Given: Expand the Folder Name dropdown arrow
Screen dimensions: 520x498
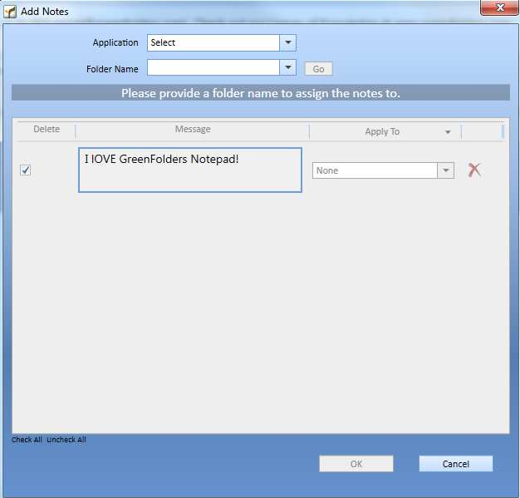Looking at the screenshot, I should (x=288, y=67).
